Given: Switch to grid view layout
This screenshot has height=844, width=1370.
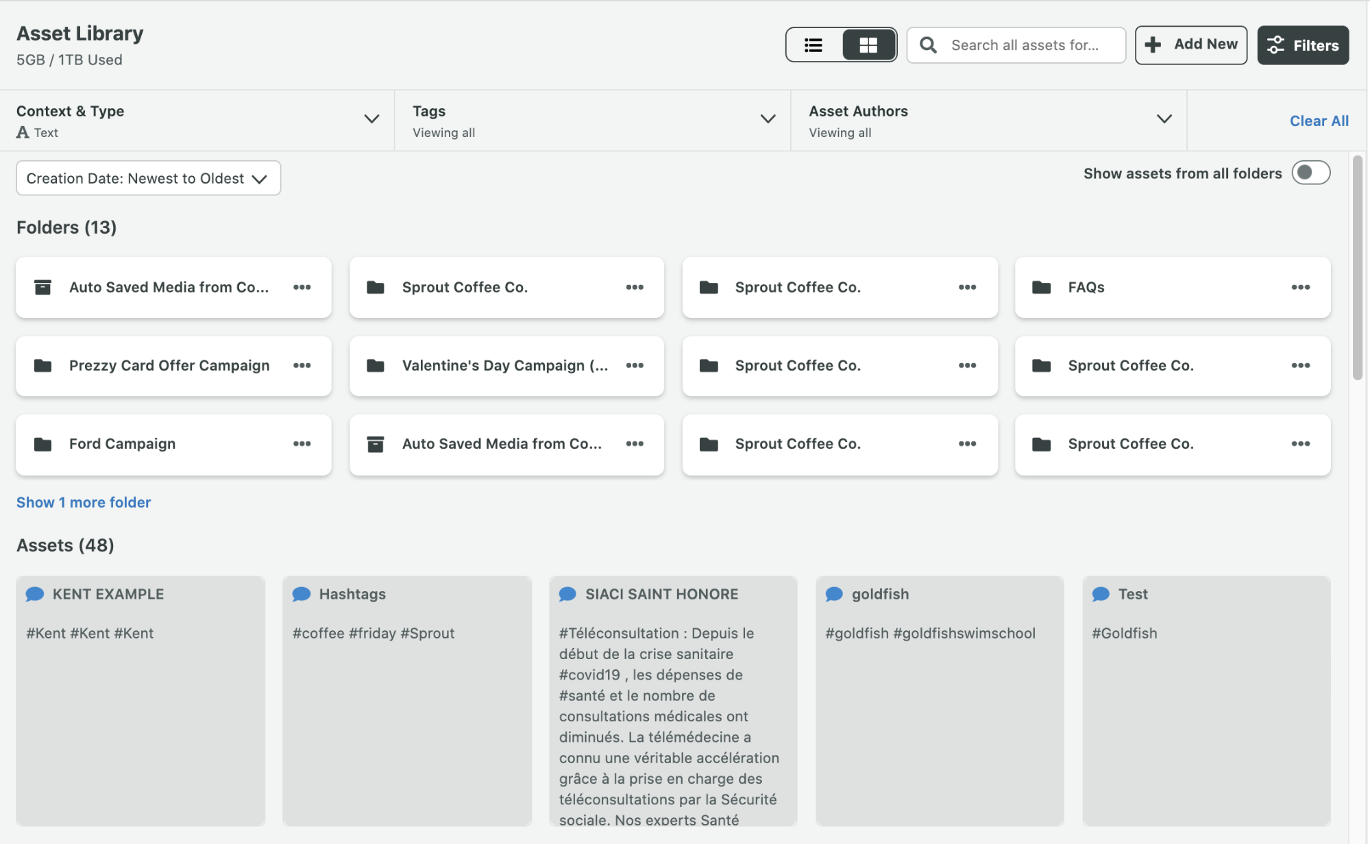Looking at the screenshot, I should 868,45.
